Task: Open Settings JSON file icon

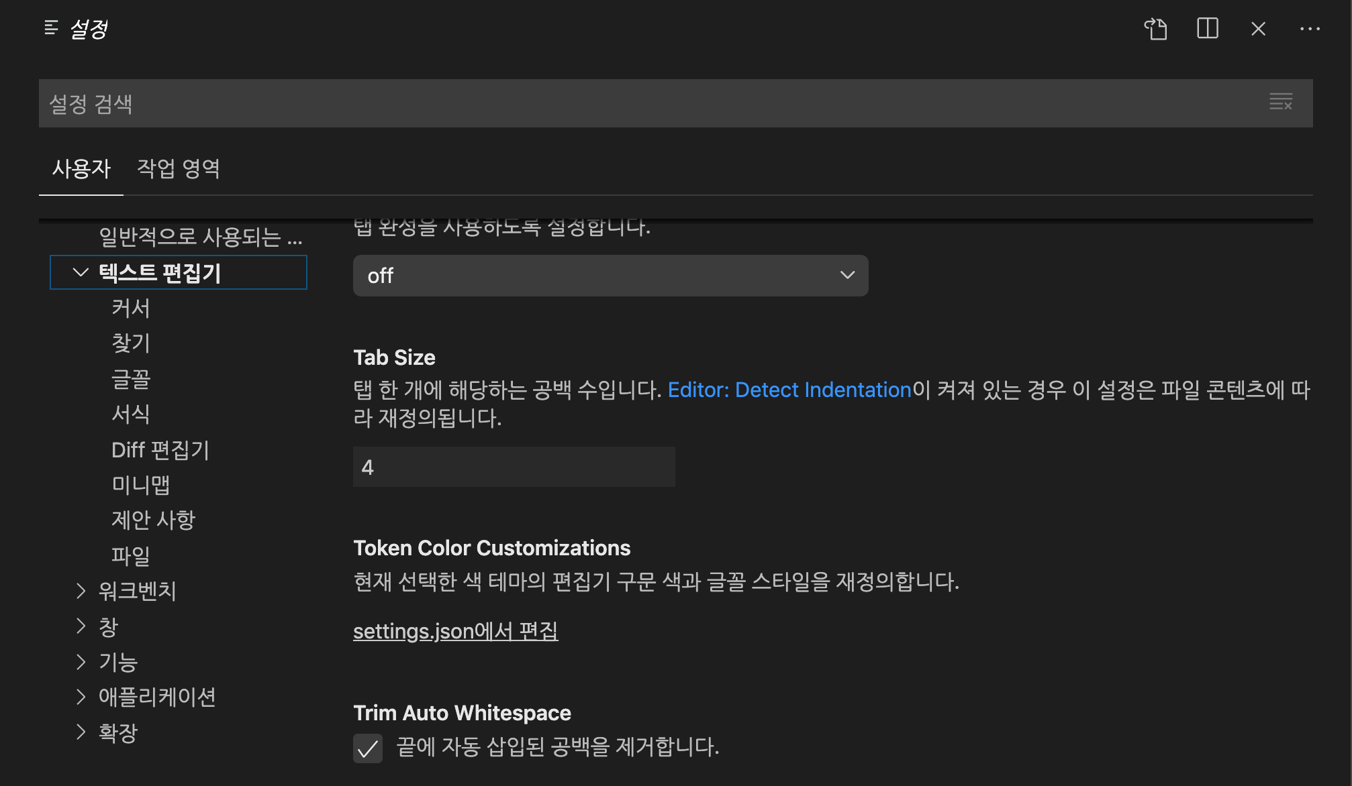Action: coord(1155,29)
